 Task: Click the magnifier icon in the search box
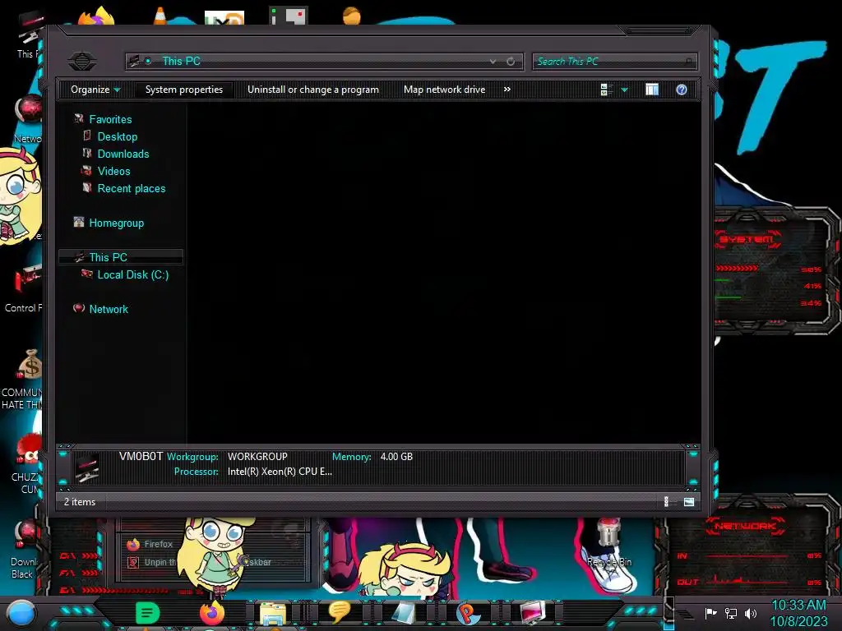(689, 62)
